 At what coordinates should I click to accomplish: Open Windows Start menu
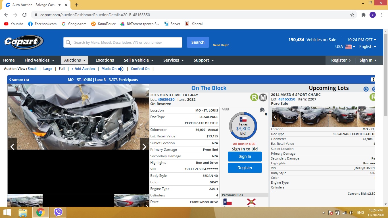[7, 212]
